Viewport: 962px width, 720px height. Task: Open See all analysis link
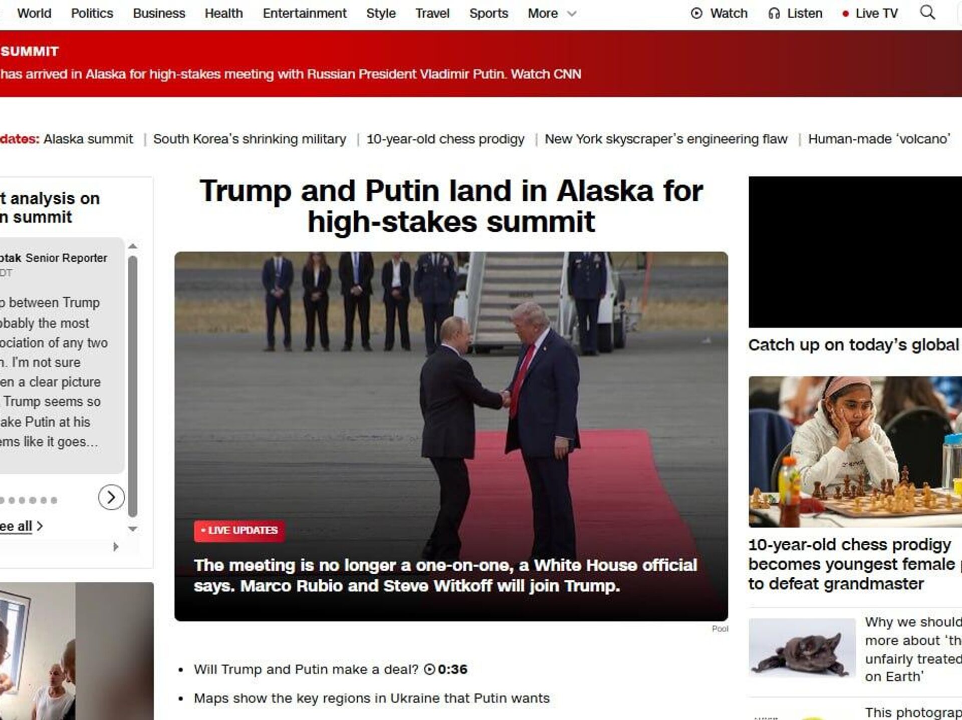20,526
